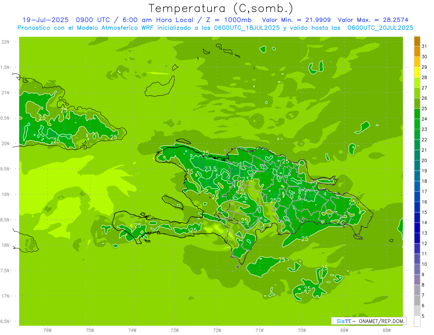Click the color bar label "13"

tap(425, 233)
